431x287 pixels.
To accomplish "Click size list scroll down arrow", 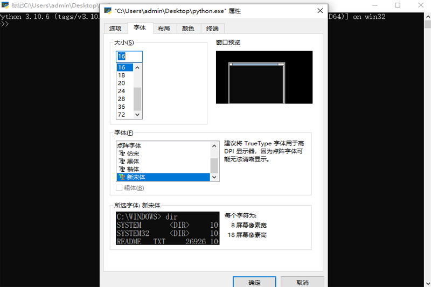I will tap(137, 115).
